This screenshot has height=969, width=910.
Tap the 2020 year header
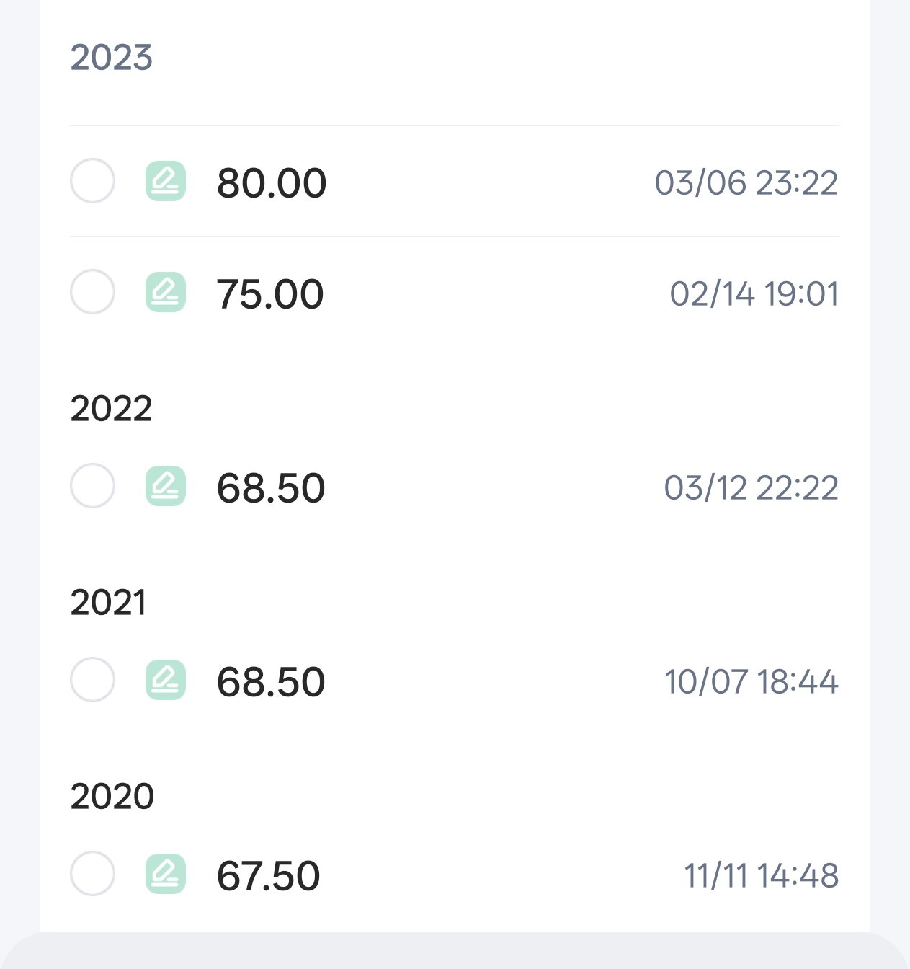[x=112, y=796]
